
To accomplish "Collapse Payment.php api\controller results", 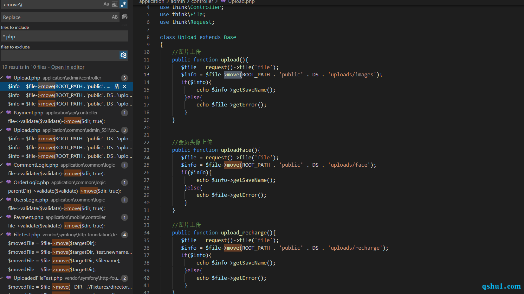I will click(x=2, y=112).
